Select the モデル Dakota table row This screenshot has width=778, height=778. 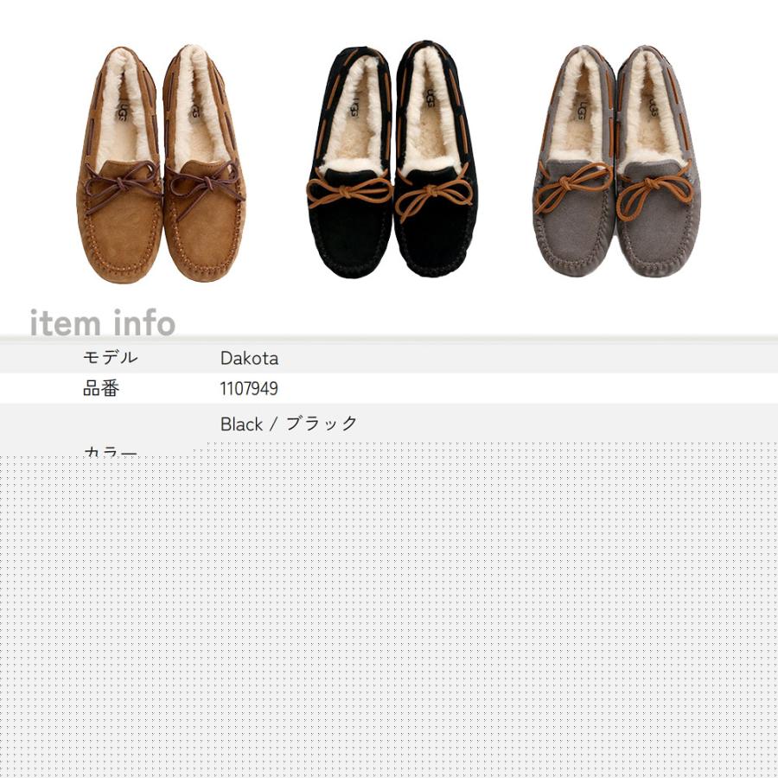389,358
